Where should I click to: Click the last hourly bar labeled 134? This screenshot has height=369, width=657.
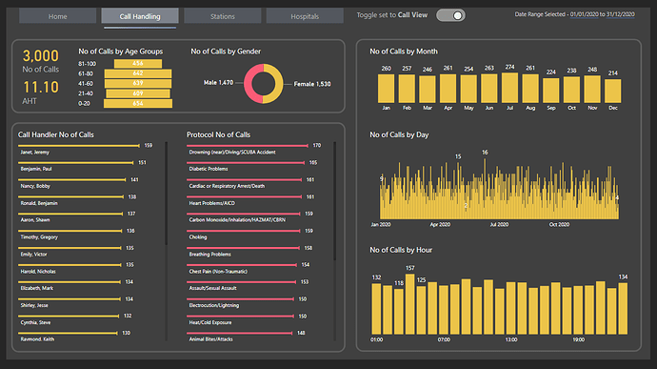click(x=623, y=309)
